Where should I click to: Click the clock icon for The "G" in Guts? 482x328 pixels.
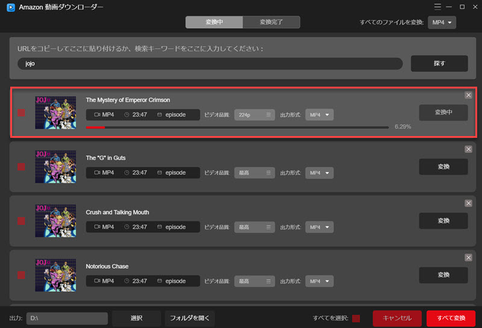(127, 173)
